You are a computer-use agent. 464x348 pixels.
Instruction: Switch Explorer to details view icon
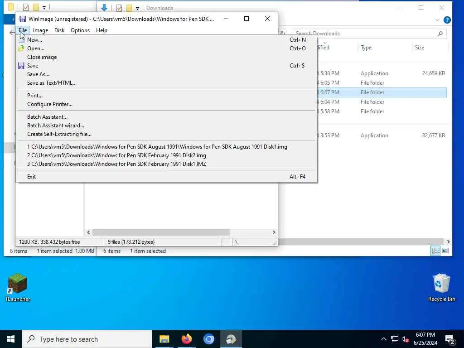pyautogui.click(x=435, y=251)
